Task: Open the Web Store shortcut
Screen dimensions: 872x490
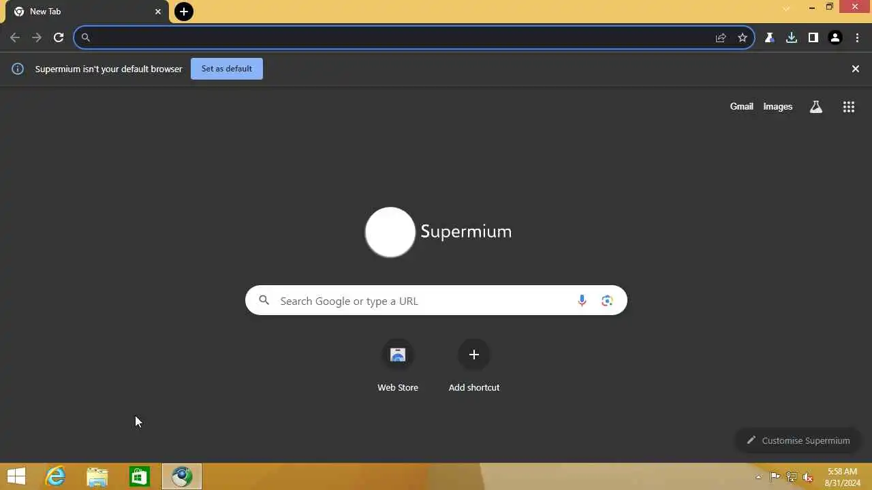Action: [398, 365]
